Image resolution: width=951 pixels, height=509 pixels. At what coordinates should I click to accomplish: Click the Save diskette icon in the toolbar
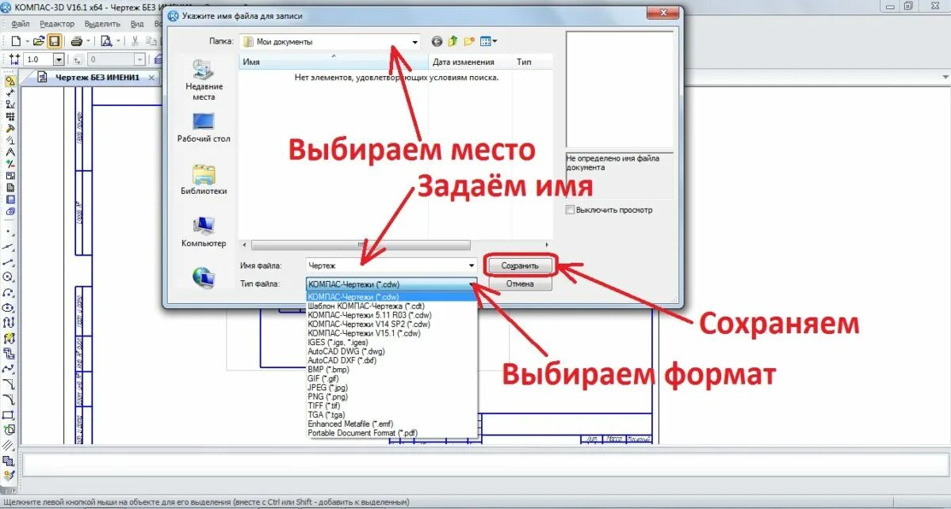point(54,40)
